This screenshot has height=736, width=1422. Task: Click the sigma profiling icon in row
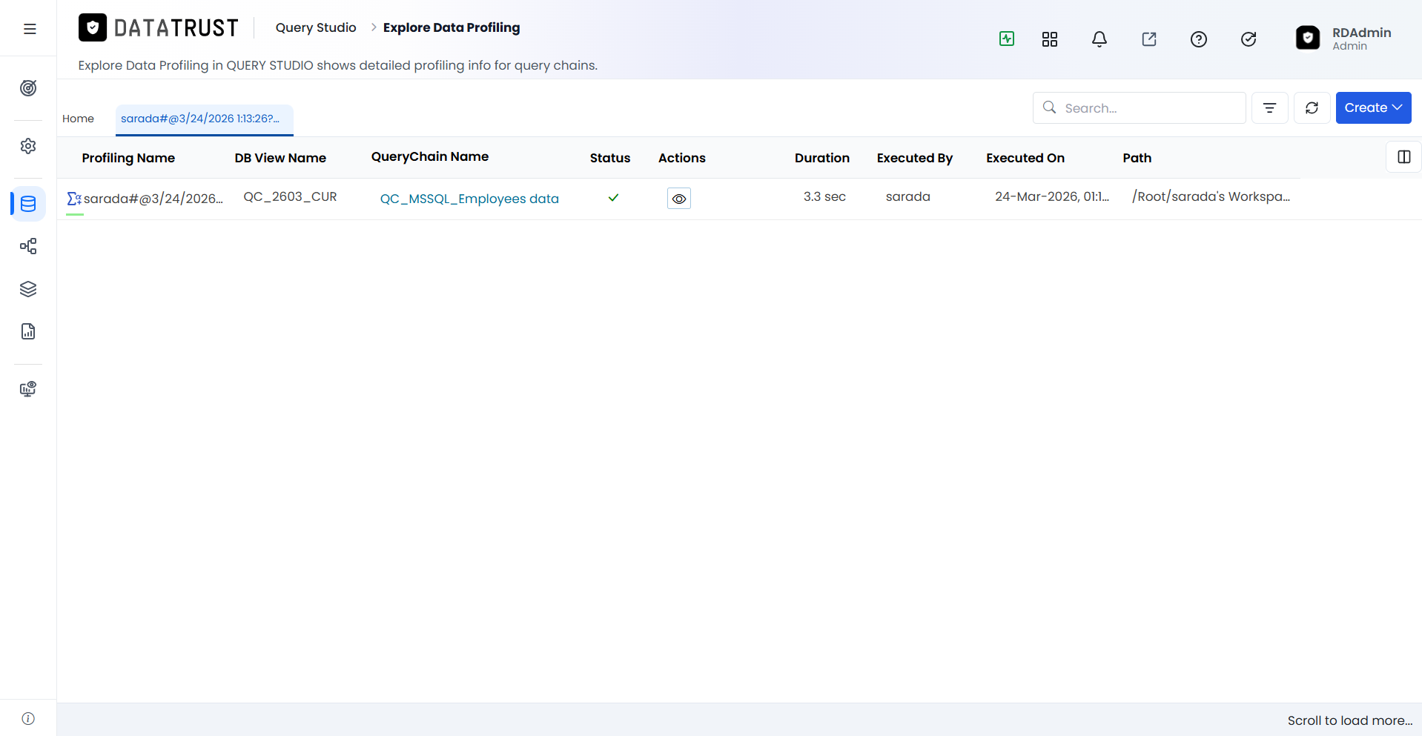74,199
